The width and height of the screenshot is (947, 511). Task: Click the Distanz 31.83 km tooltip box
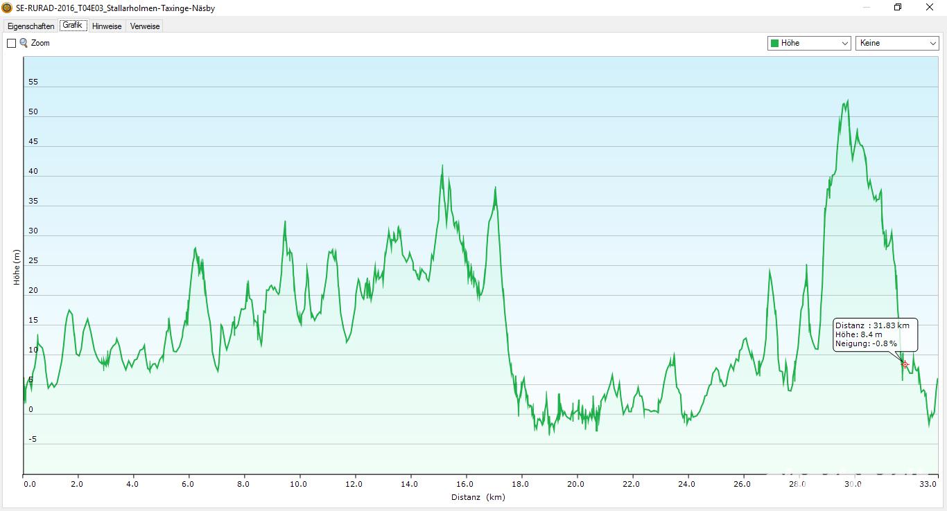[x=876, y=334]
